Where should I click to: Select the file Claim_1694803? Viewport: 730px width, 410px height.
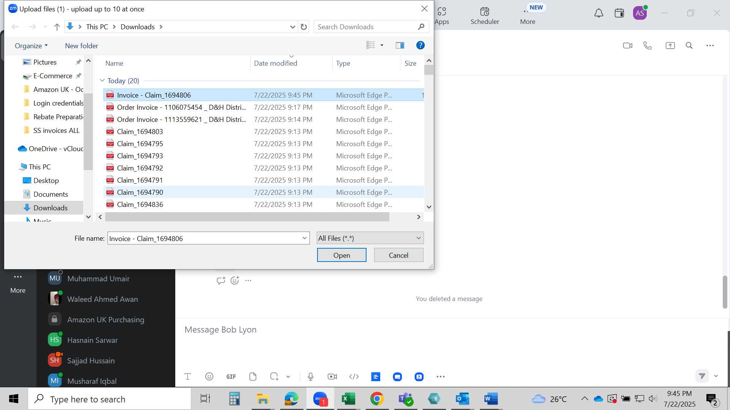(x=140, y=131)
